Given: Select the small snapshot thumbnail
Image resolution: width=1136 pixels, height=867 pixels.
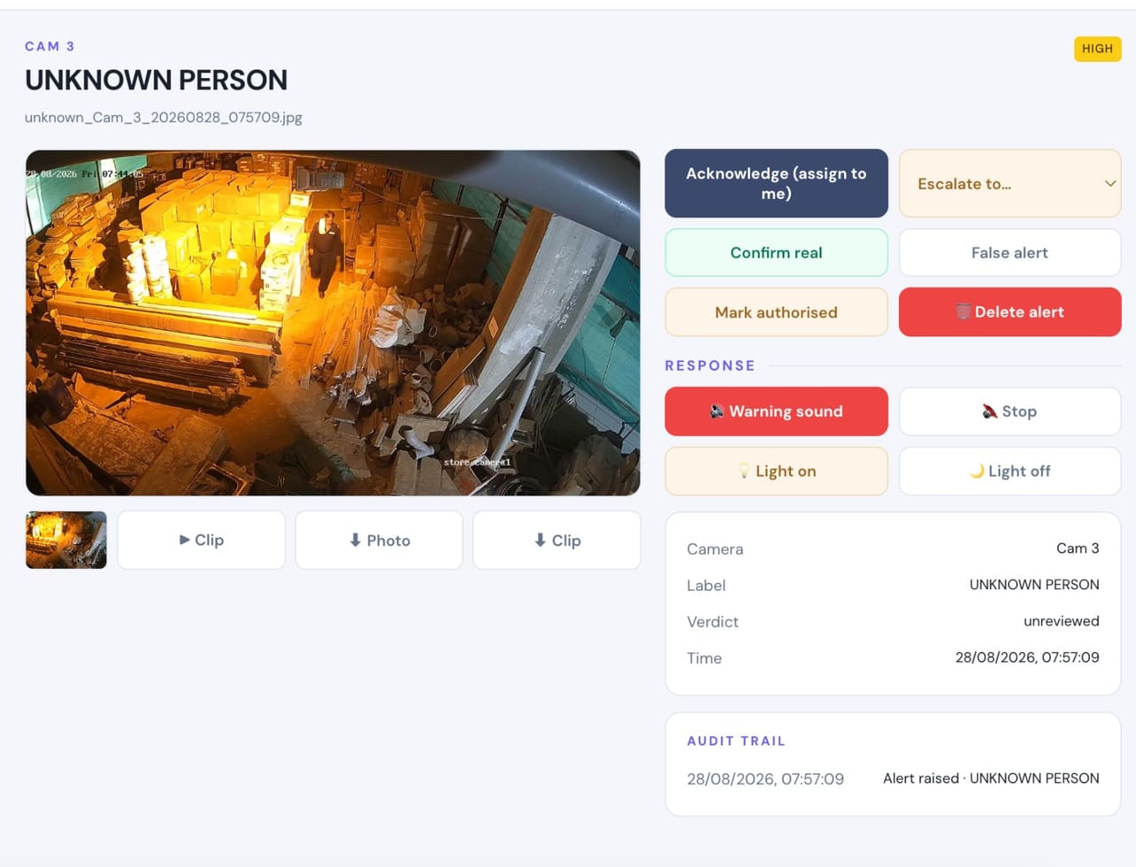Looking at the screenshot, I should (67, 540).
